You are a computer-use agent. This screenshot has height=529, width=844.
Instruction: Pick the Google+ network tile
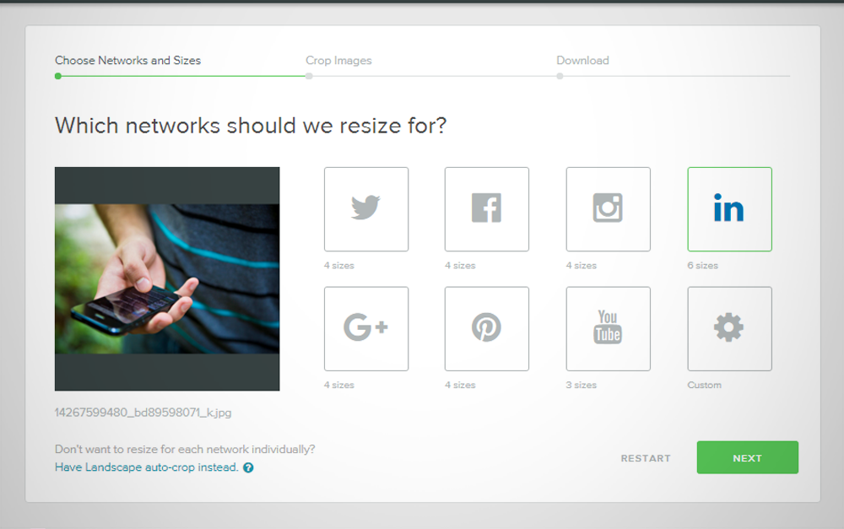tap(365, 328)
